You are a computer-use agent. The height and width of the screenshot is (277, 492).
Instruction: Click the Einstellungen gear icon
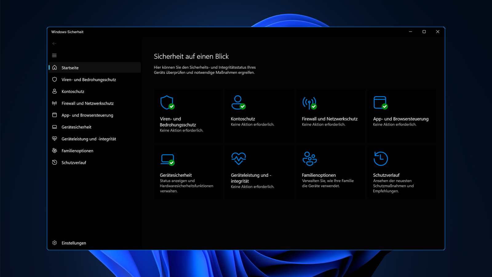[x=55, y=243]
